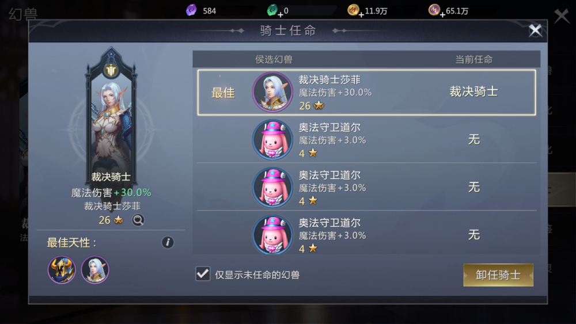Open the best nature info icon
The image size is (576, 324).
pyautogui.click(x=168, y=242)
